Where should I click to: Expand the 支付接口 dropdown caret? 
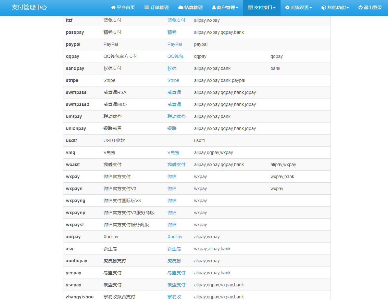tap(274, 8)
